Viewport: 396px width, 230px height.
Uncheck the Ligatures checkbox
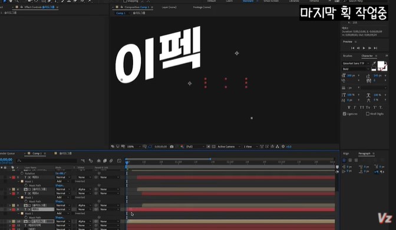345,114
